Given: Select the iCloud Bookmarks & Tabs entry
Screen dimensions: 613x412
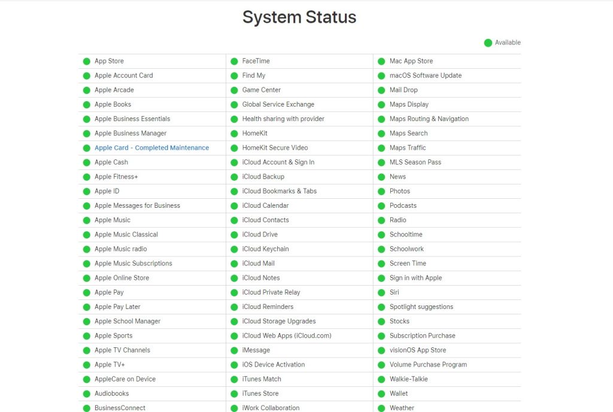Looking at the screenshot, I should pos(280,191).
